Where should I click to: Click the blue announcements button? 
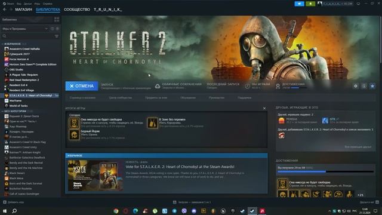coord(299,4)
